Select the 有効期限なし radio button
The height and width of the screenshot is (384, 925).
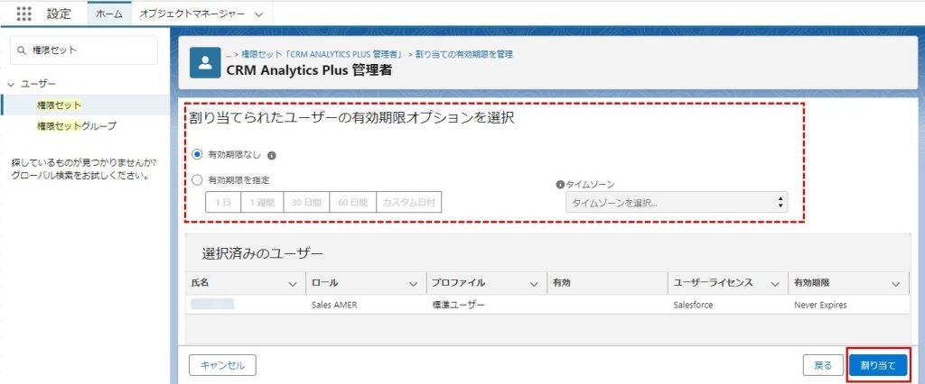pos(198,155)
